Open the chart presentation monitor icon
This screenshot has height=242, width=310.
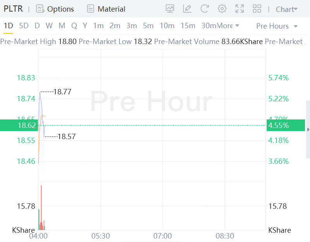point(170,9)
